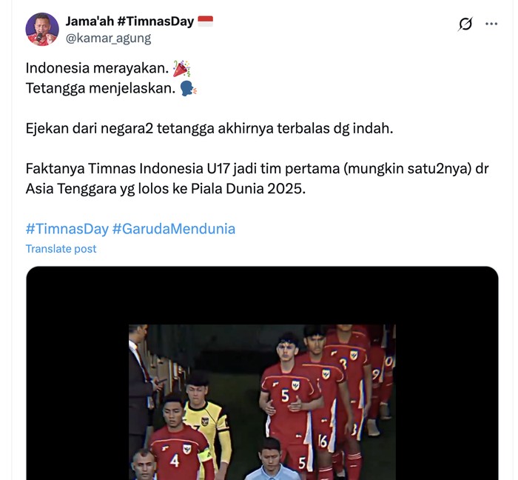This screenshot has width=518, height=480.
Task: Click the sentence starting 'Faktanya Timnas Indonesia'
Action: (x=257, y=179)
